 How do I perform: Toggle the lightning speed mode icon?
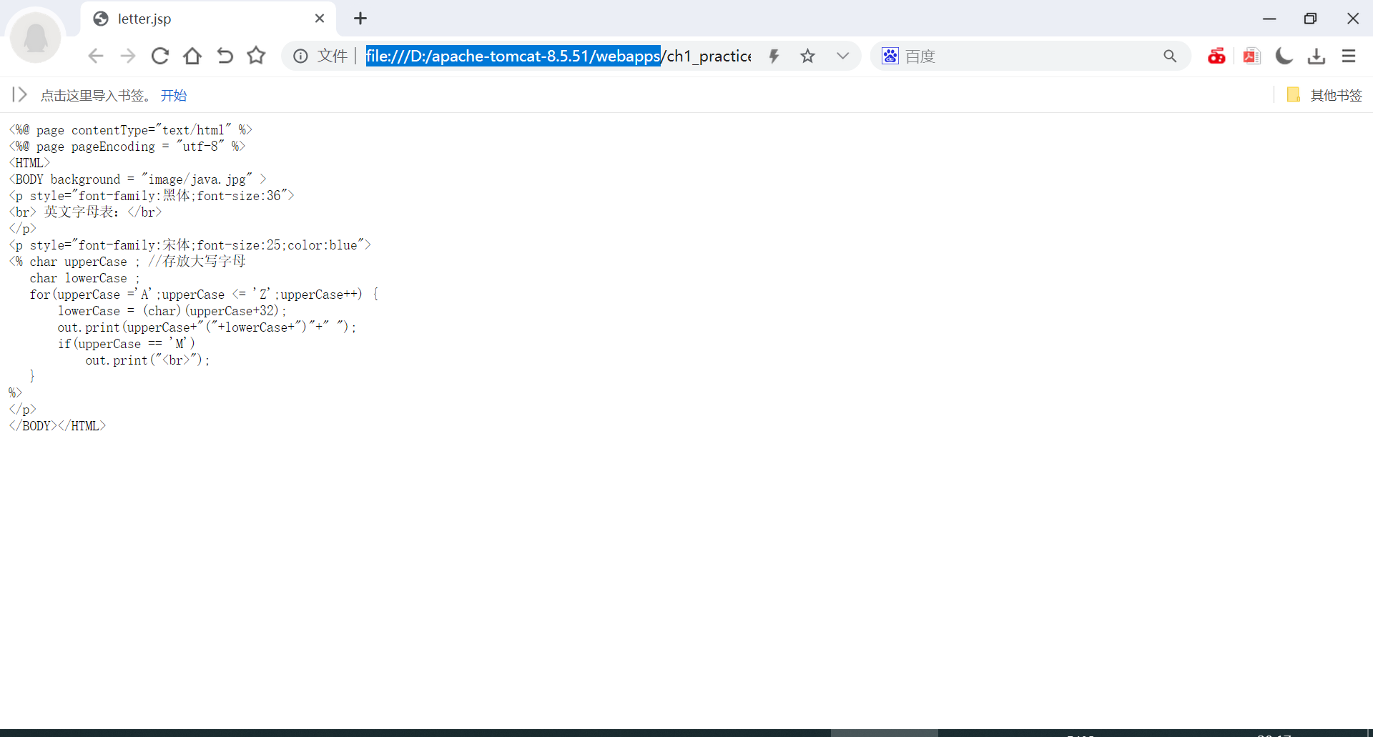click(774, 56)
